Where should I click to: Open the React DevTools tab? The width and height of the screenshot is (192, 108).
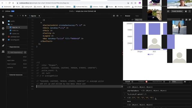[x=157, y=82]
